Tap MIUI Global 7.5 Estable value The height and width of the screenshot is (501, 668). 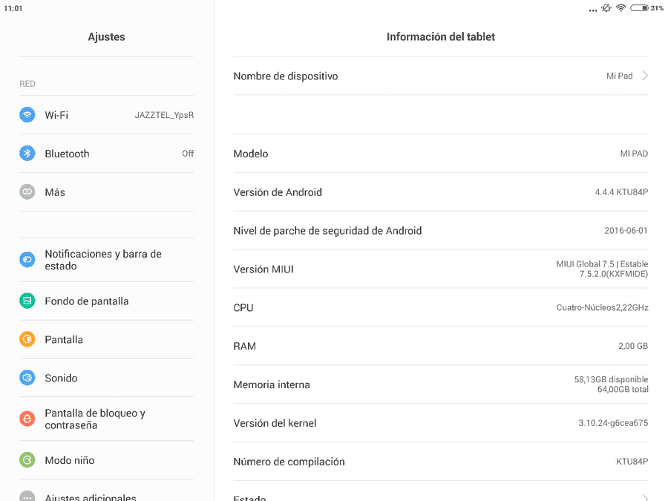602,269
